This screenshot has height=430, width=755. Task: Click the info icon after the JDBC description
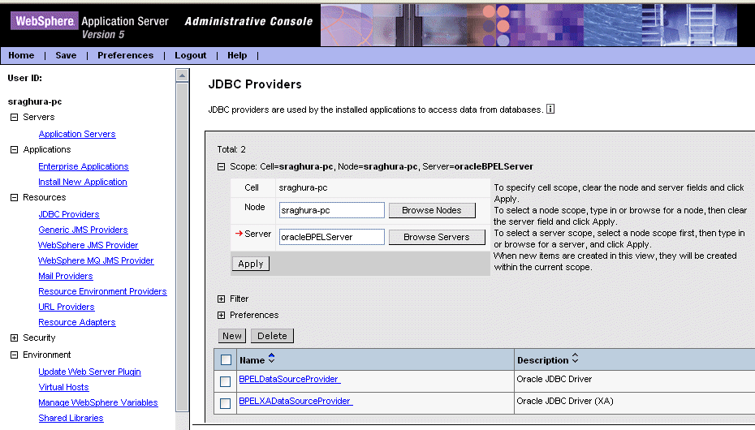click(550, 110)
